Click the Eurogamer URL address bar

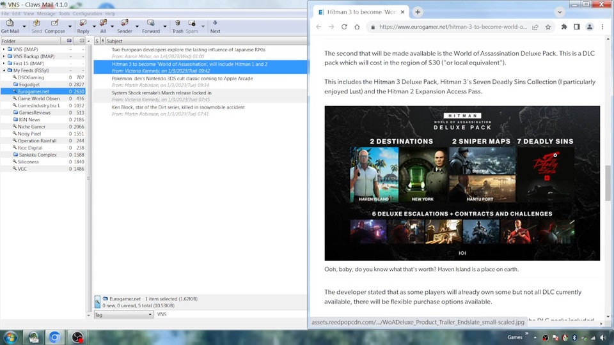point(453,27)
